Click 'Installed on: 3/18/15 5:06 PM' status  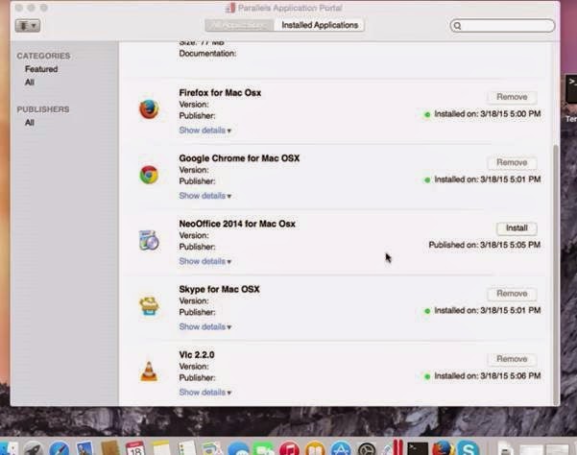(483, 376)
